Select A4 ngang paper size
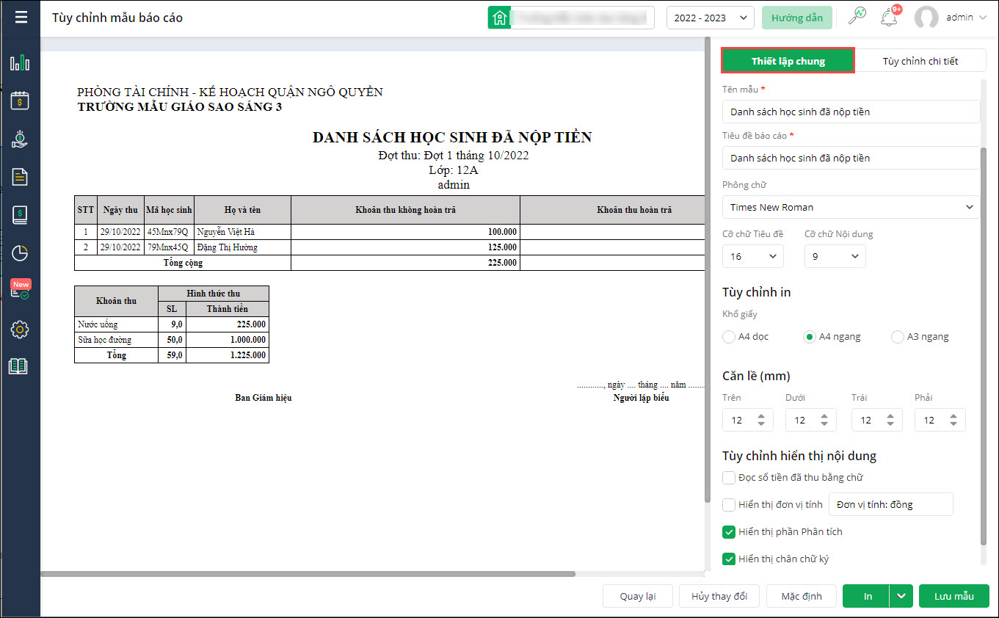999x618 pixels. 810,337
